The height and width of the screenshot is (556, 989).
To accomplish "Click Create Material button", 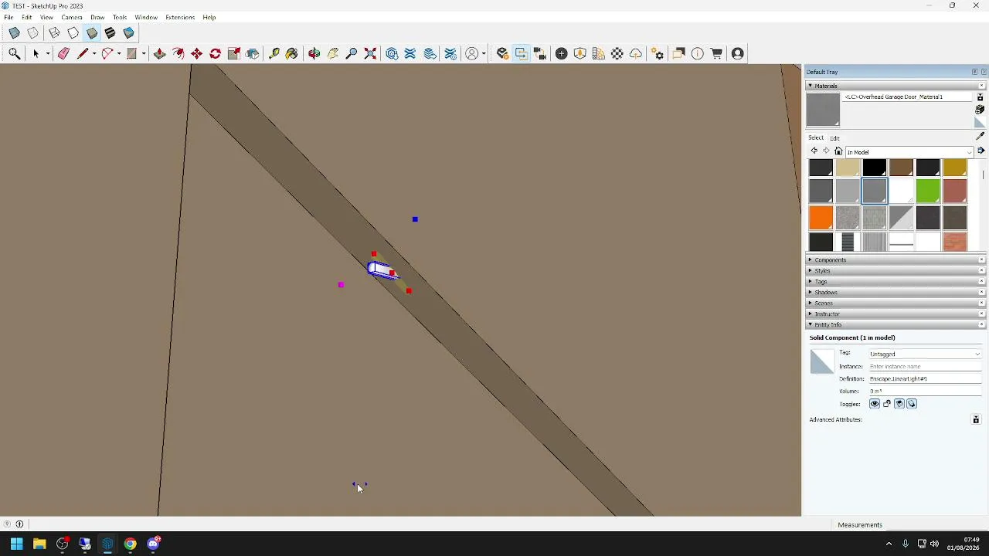I will 980,110.
